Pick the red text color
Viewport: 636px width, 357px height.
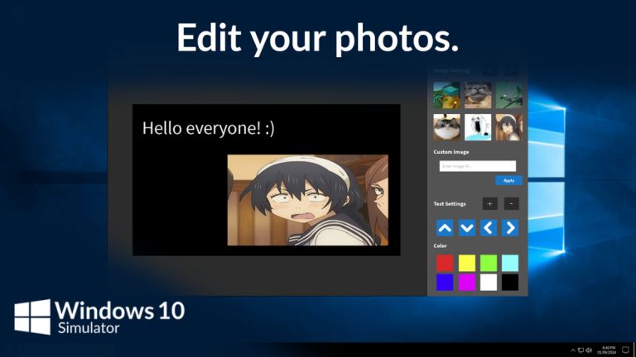[445, 263]
